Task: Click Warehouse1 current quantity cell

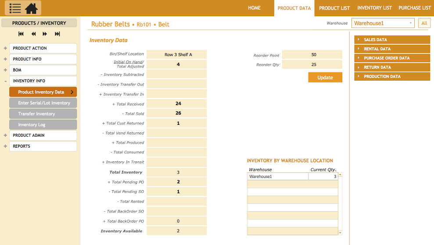Action: (323, 177)
